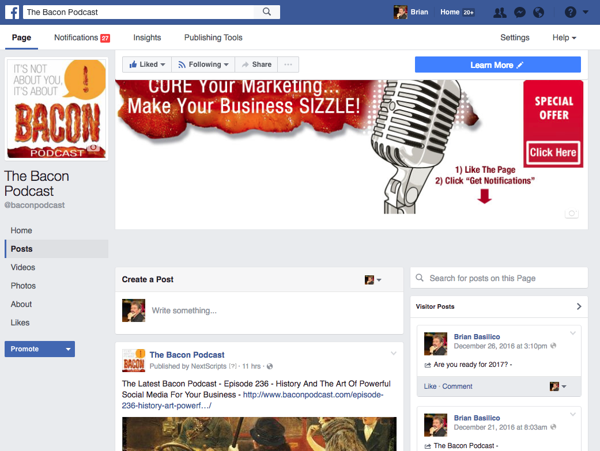Screen dimensions: 600x451
Task: Click the Learn More button
Action: click(x=497, y=65)
